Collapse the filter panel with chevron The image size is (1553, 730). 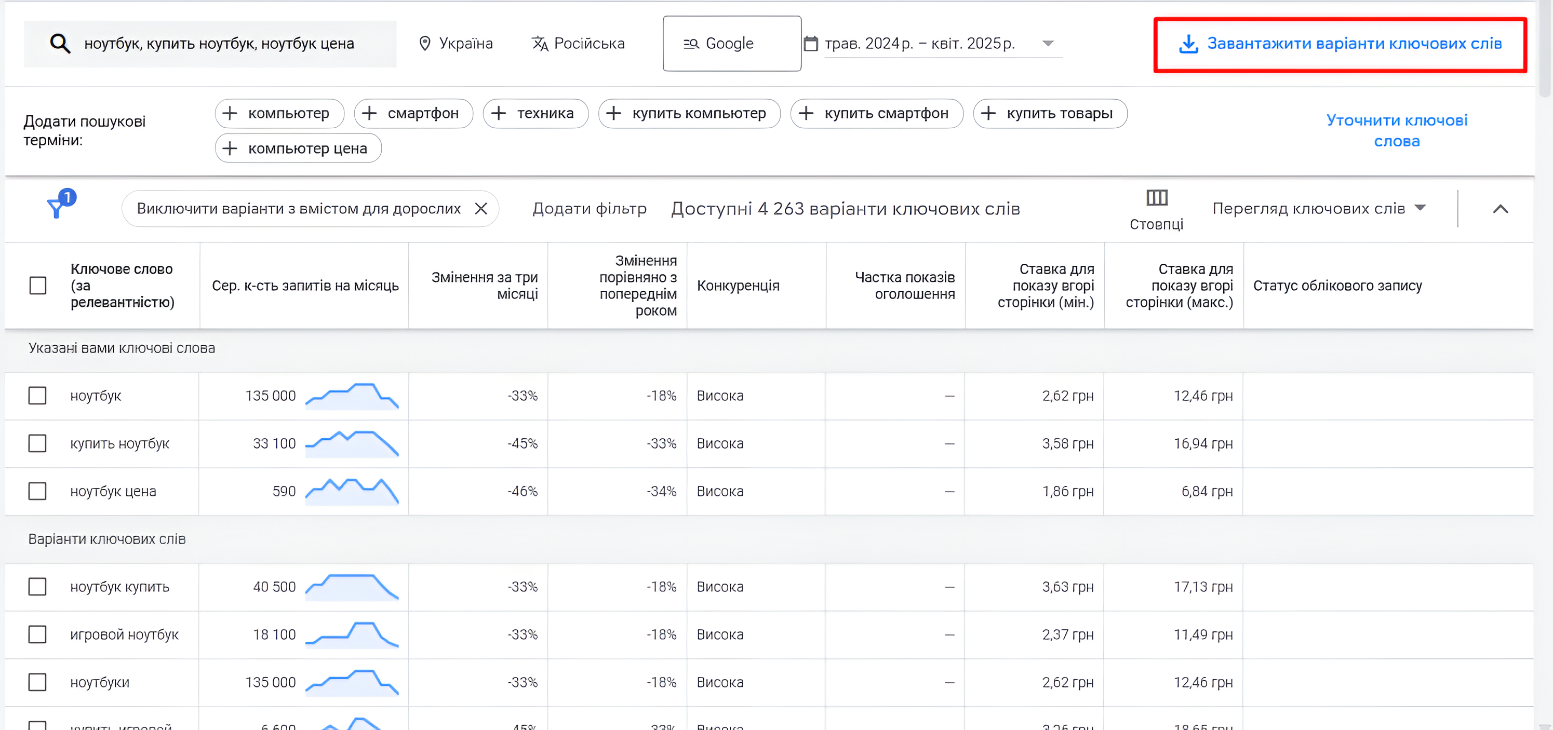pyautogui.click(x=1501, y=209)
